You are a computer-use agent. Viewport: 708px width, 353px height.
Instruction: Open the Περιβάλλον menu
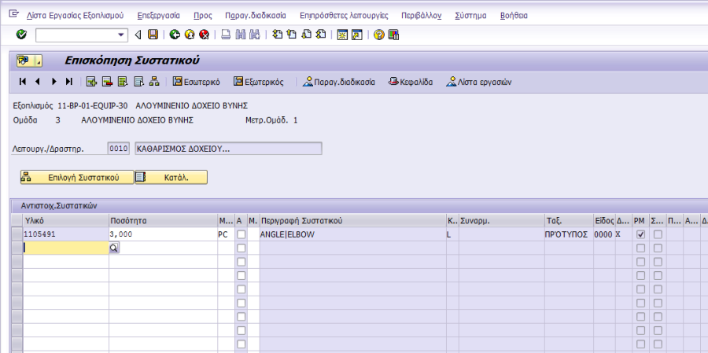(x=421, y=15)
